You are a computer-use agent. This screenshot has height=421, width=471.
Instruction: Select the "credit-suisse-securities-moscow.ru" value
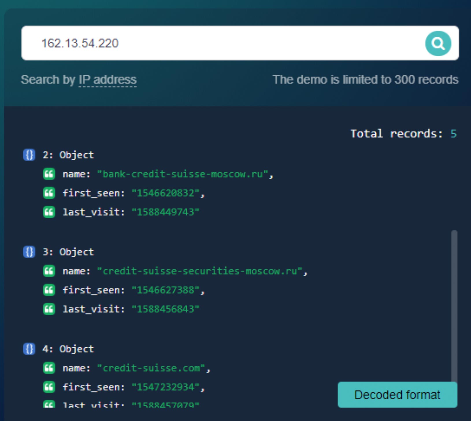coord(200,271)
